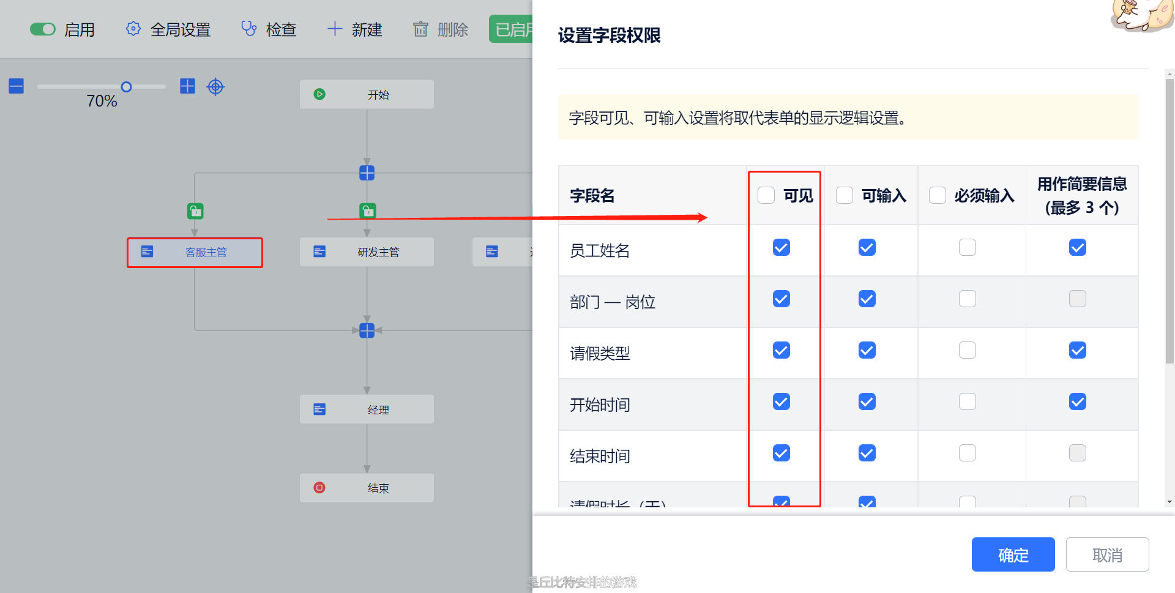Check the 可见 select-all header checkbox
Screen dimensions: 1175x593
click(x=766, y=195)
